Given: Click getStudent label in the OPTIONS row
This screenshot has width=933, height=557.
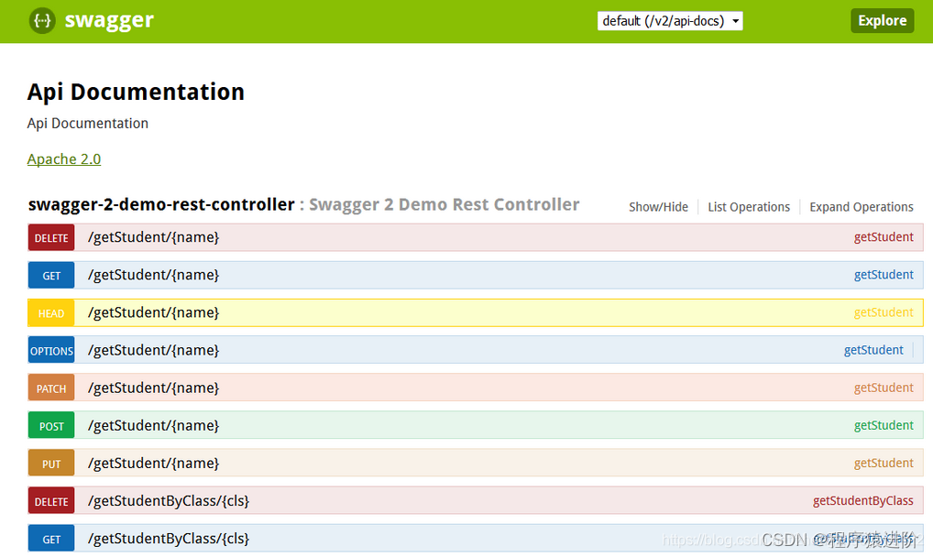Looking at the screenshot, I should 873,351.
